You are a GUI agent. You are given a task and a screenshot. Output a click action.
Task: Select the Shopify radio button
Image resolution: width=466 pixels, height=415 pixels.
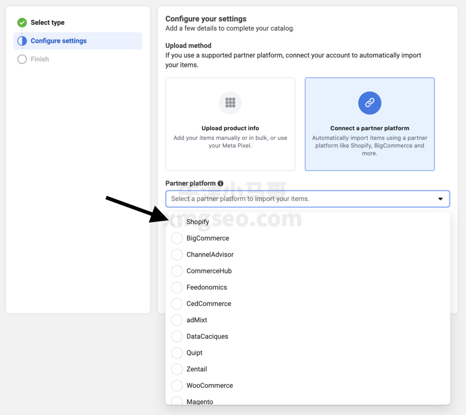coord(177,222)
